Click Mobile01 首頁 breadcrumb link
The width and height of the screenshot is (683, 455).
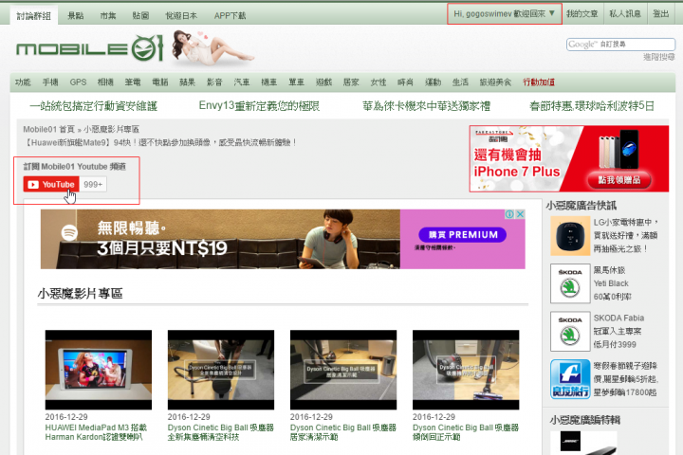(x=48, y=129)
